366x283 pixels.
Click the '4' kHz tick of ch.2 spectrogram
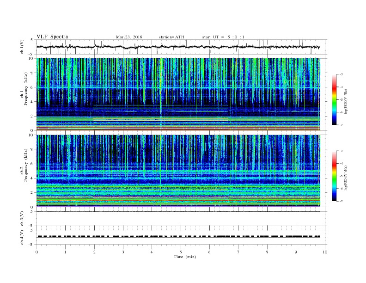[32, 178]
